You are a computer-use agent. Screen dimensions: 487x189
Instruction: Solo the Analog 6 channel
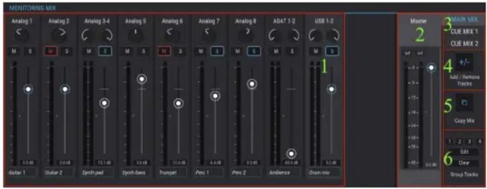point(180,51)
